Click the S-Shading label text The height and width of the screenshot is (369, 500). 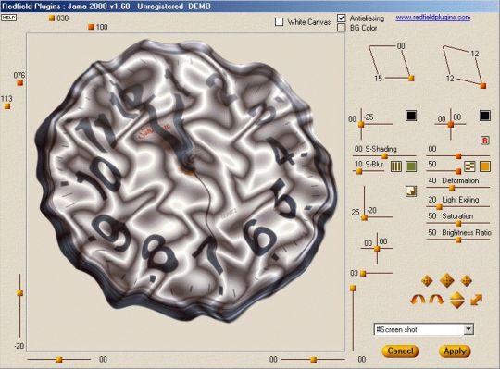coord(381,149)
